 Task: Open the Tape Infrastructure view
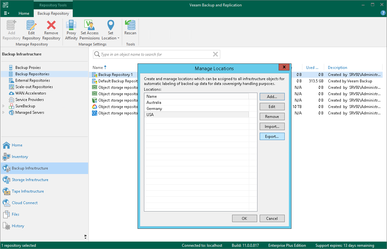tap(28, 191)
